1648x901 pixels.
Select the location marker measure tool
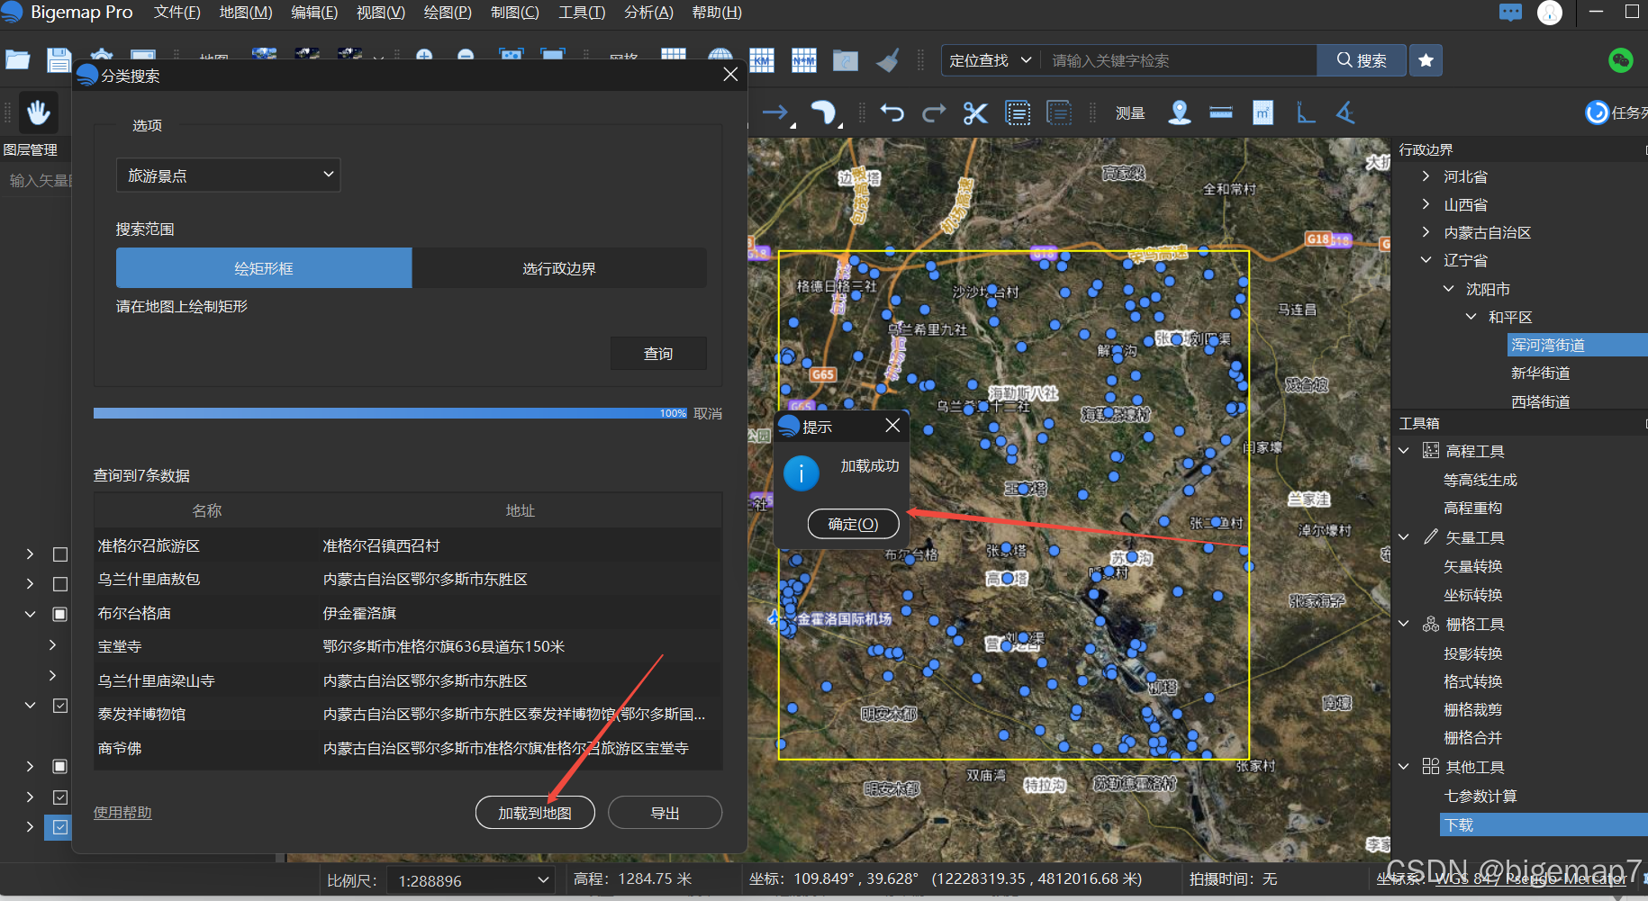coord(1180,113)
